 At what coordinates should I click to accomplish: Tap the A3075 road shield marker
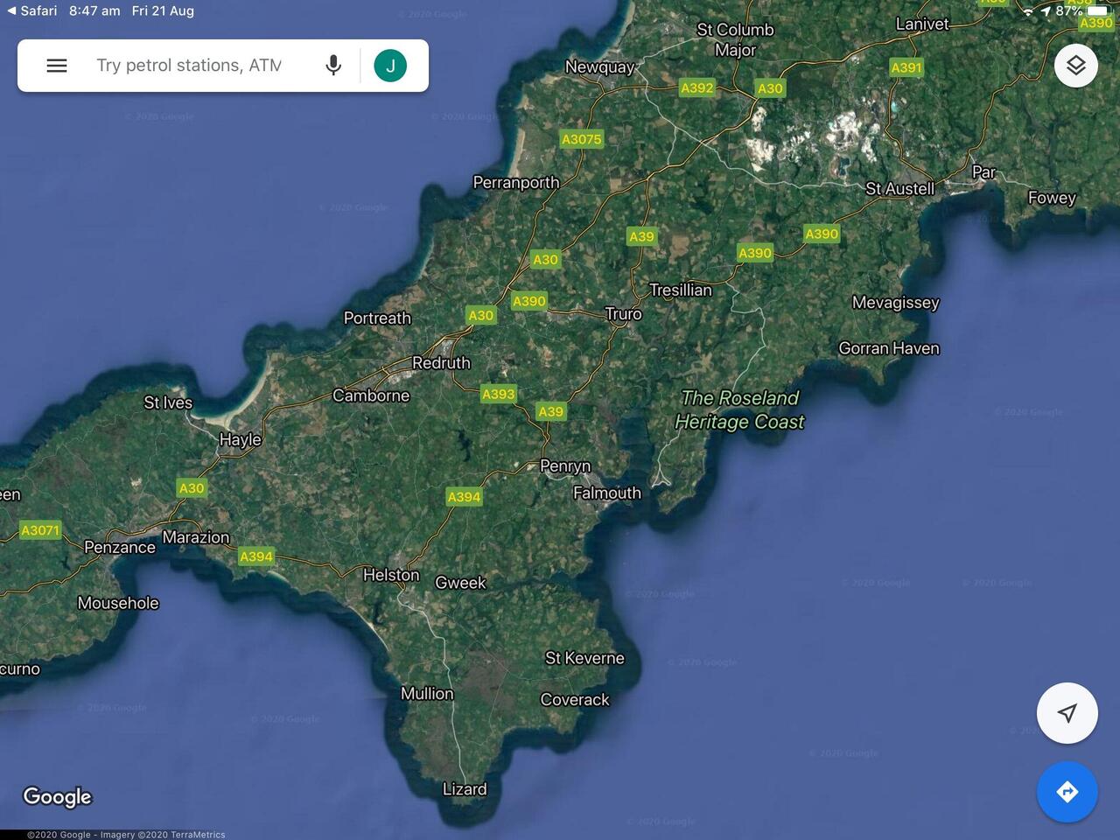click(581, 139)
